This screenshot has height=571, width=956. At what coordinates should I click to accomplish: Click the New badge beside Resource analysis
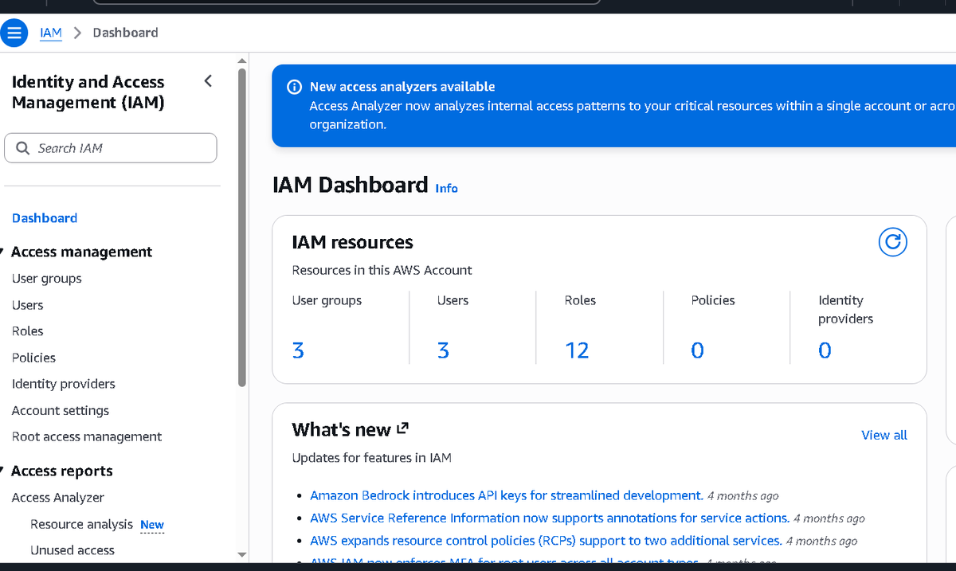pos(152,525)
